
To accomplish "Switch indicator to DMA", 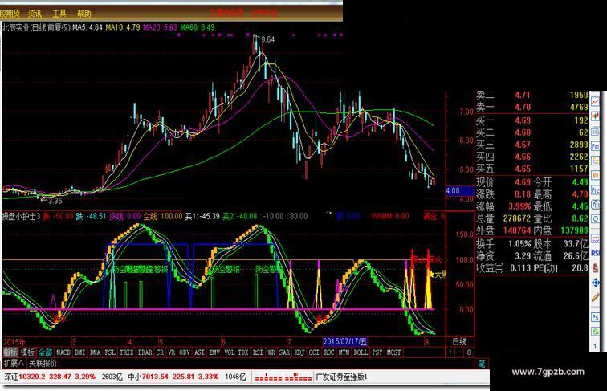I will (95, 352).
